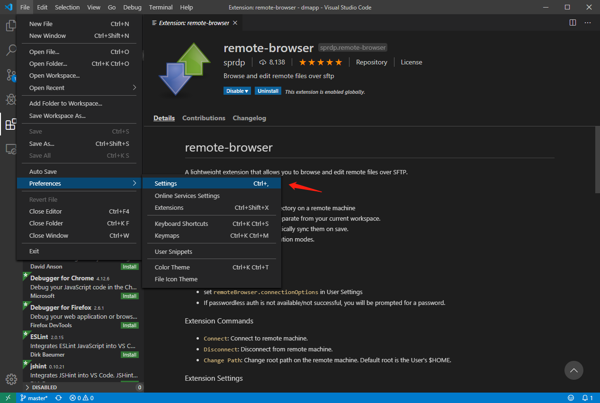The width and height of the screenshot is (600, 403).
Task: Select File Icon Theme menu entry
Action: pyautogui.click(x=212, y=279)
